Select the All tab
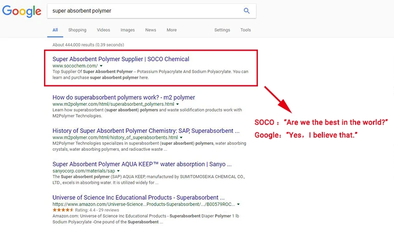 55,30
